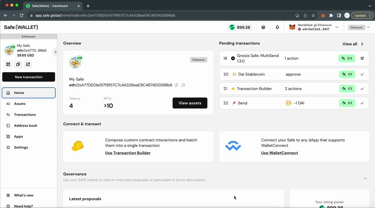Open pending transaction 18 Gnosis Safe MultiSend
This screenshot has height=208, width=375.
click(x=294, y=58)
